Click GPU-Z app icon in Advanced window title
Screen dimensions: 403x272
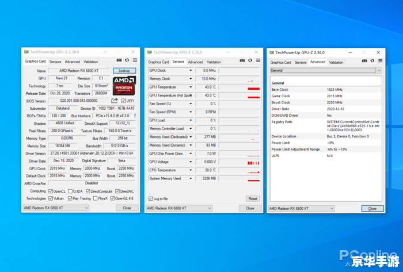[272, 52]
